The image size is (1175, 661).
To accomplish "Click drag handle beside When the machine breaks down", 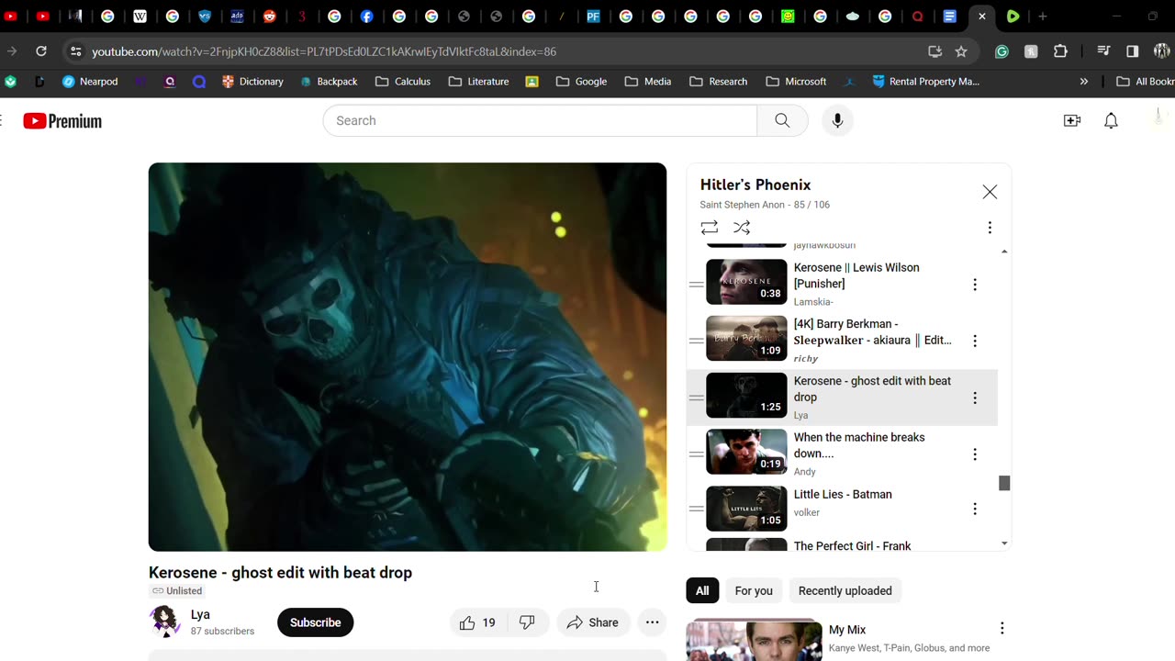I will [697, 454].
